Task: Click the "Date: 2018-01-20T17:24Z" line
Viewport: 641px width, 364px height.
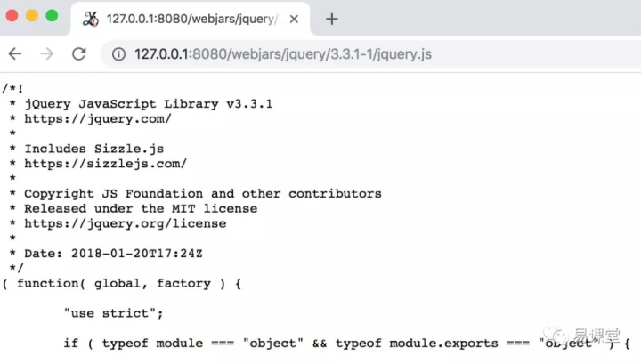Action: (x=113, y=254)
